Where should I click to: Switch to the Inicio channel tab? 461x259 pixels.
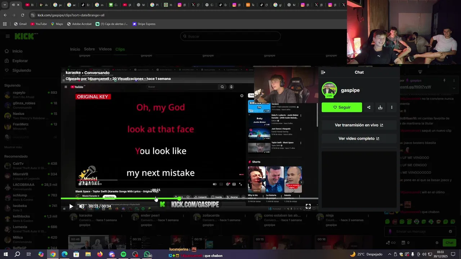pyautogui.click(x=75, y=49)
